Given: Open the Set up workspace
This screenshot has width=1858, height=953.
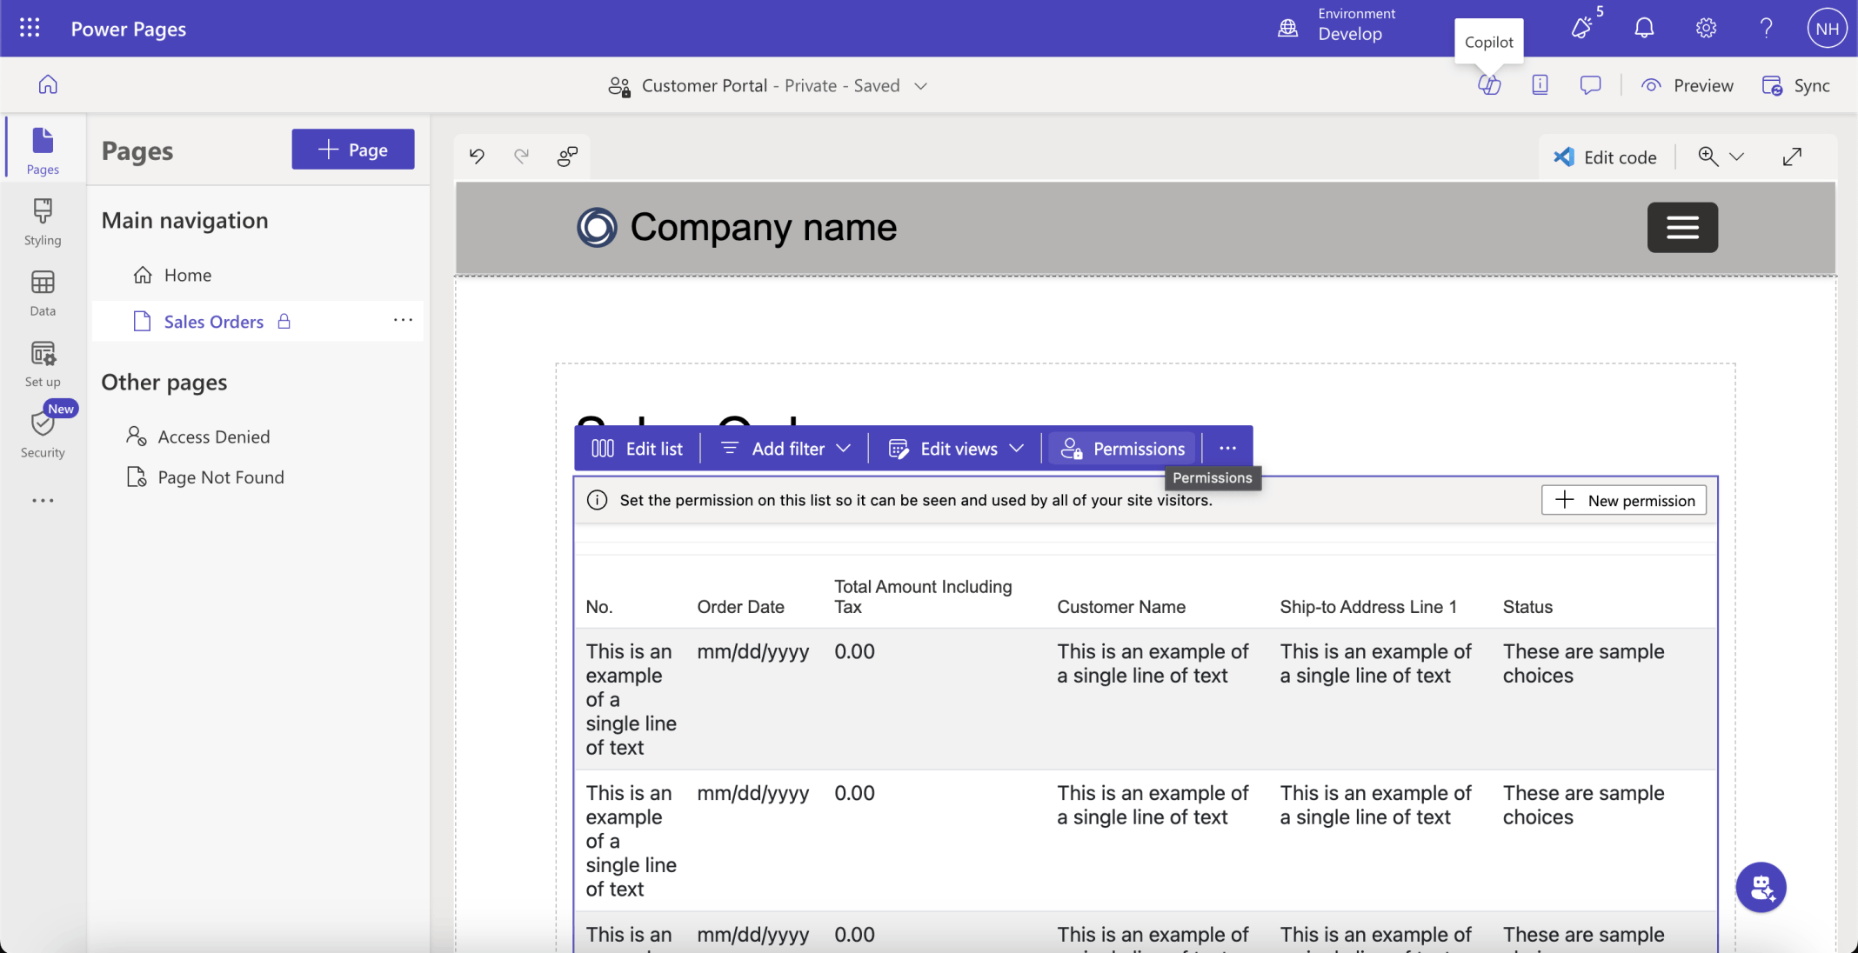Looking at the screenshot, I should pyautogui.click(x=43, y=363).
